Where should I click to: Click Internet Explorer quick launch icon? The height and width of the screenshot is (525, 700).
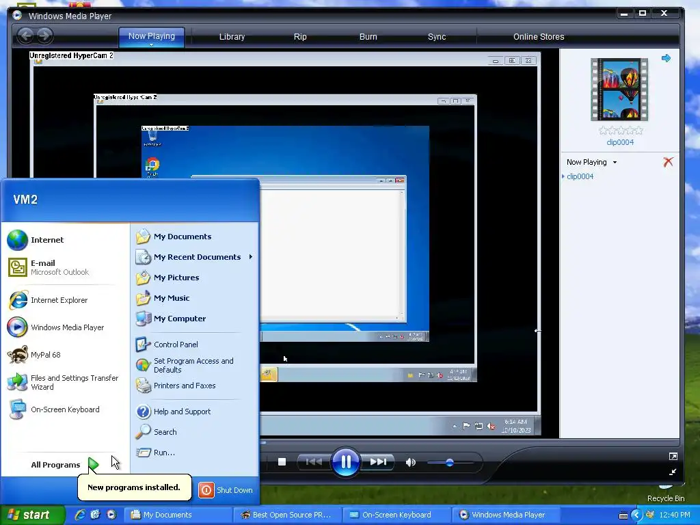[80, 515]
